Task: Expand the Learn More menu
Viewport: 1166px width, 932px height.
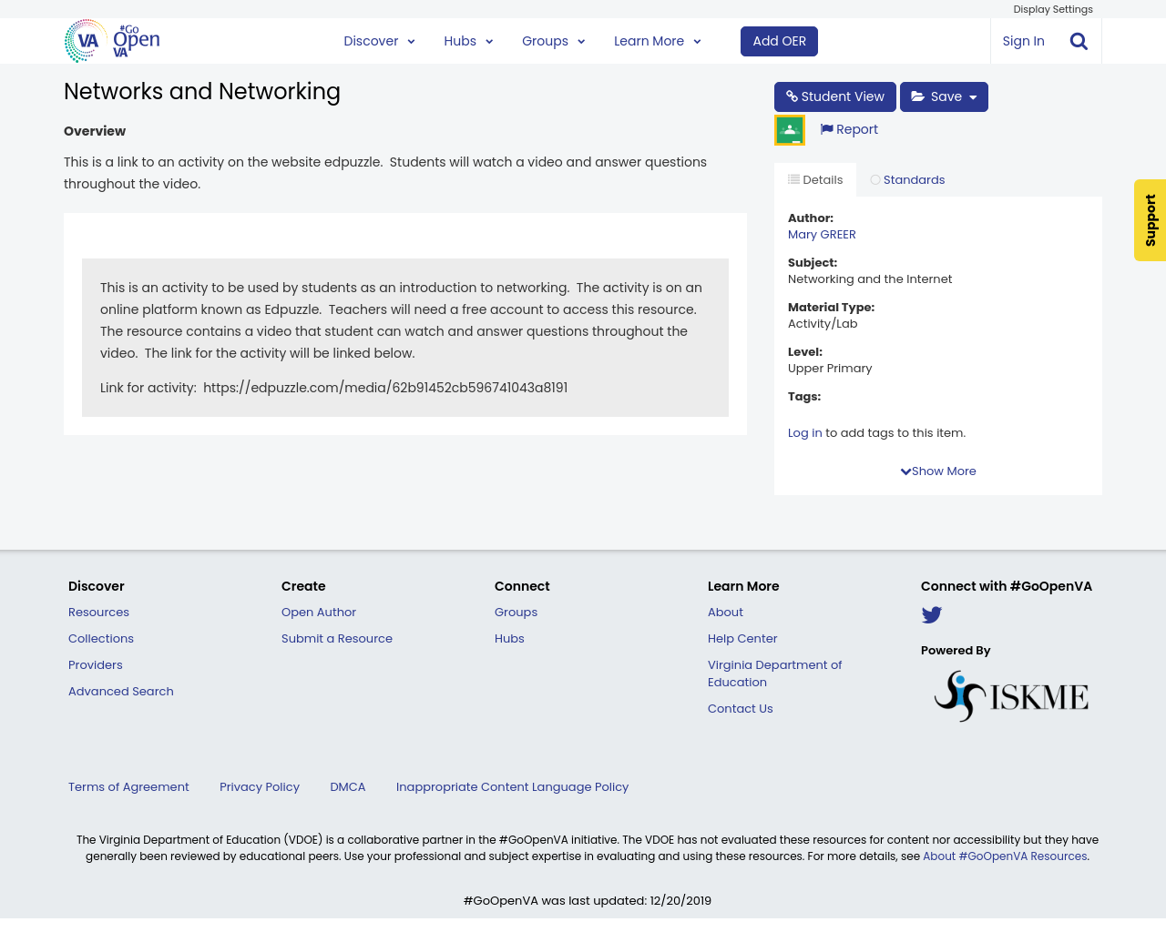Action: tap(658, 41)
